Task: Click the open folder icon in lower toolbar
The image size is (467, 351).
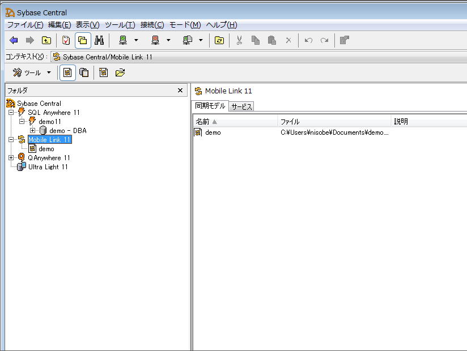Action: pos(120,72)
